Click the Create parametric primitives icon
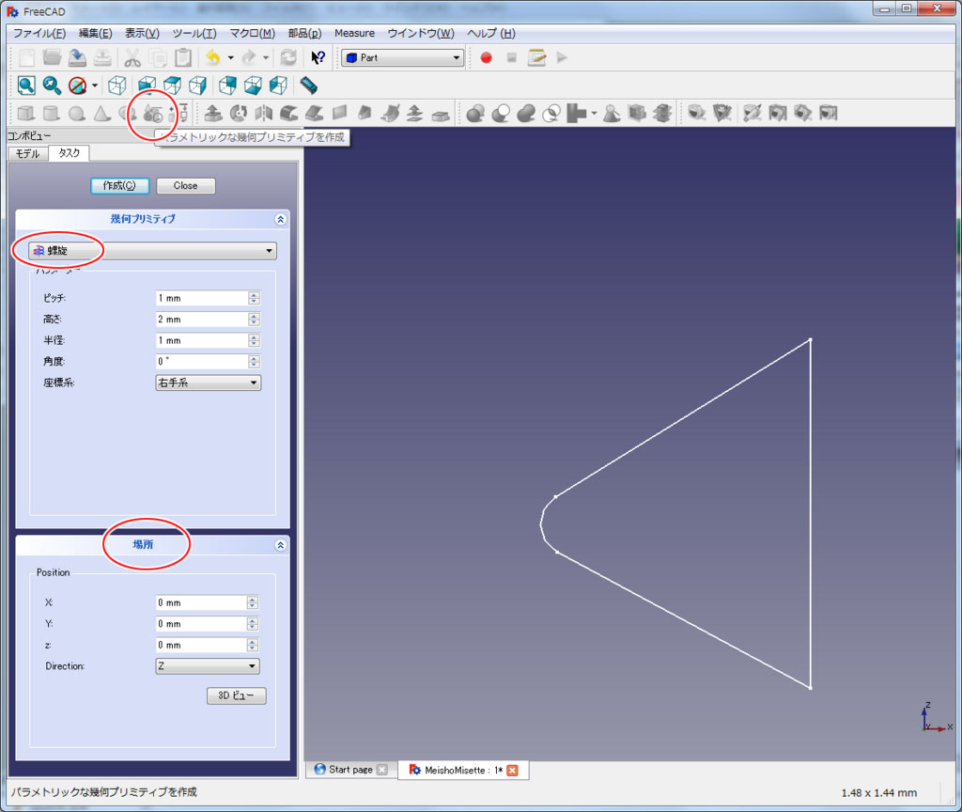Viewport: 962px width, 812px height. (153, 114)
